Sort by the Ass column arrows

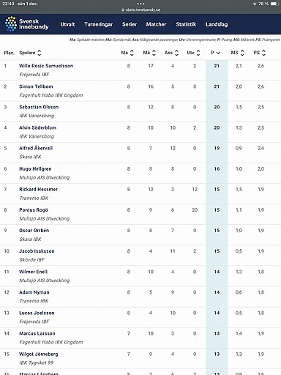click(x=176, y=53)
